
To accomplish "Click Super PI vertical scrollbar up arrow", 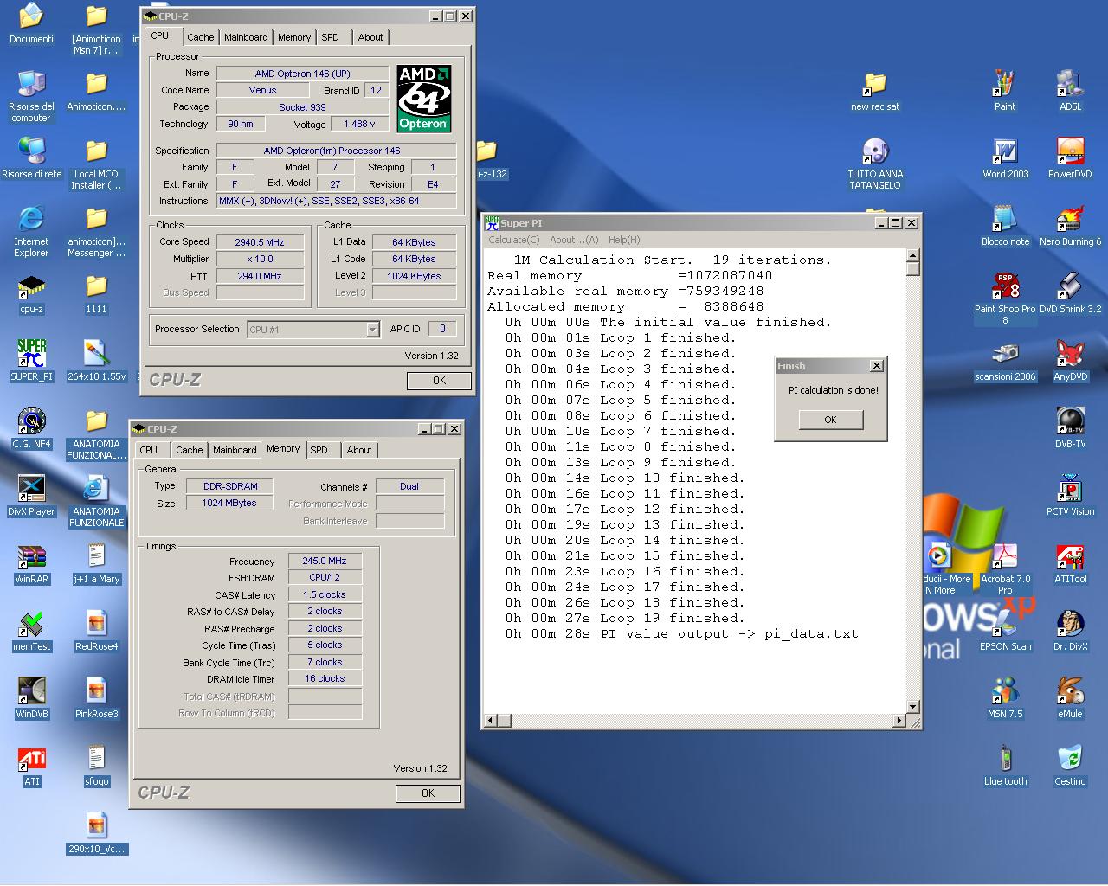I will [912, 255].
